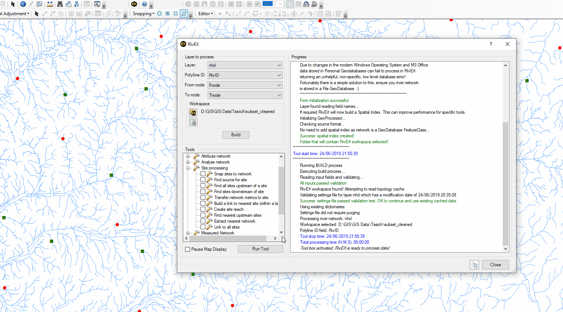Click the Close button in RivEX
The image size is (563, 312).
[495, 265]
